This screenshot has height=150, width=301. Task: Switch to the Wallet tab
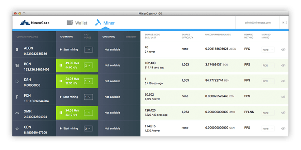point(77,23)
